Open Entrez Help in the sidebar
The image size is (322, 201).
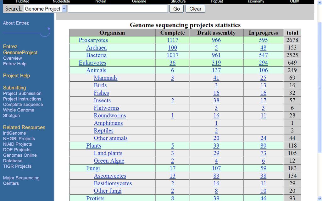click(14, 64)
